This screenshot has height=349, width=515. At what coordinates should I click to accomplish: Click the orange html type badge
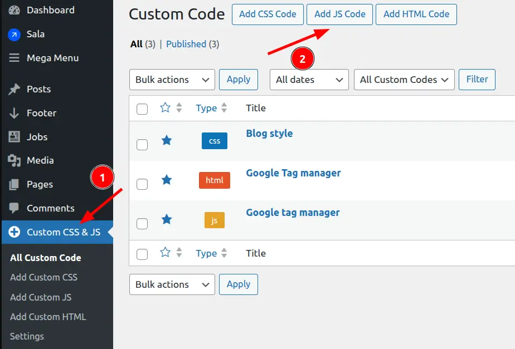point(214,180)
